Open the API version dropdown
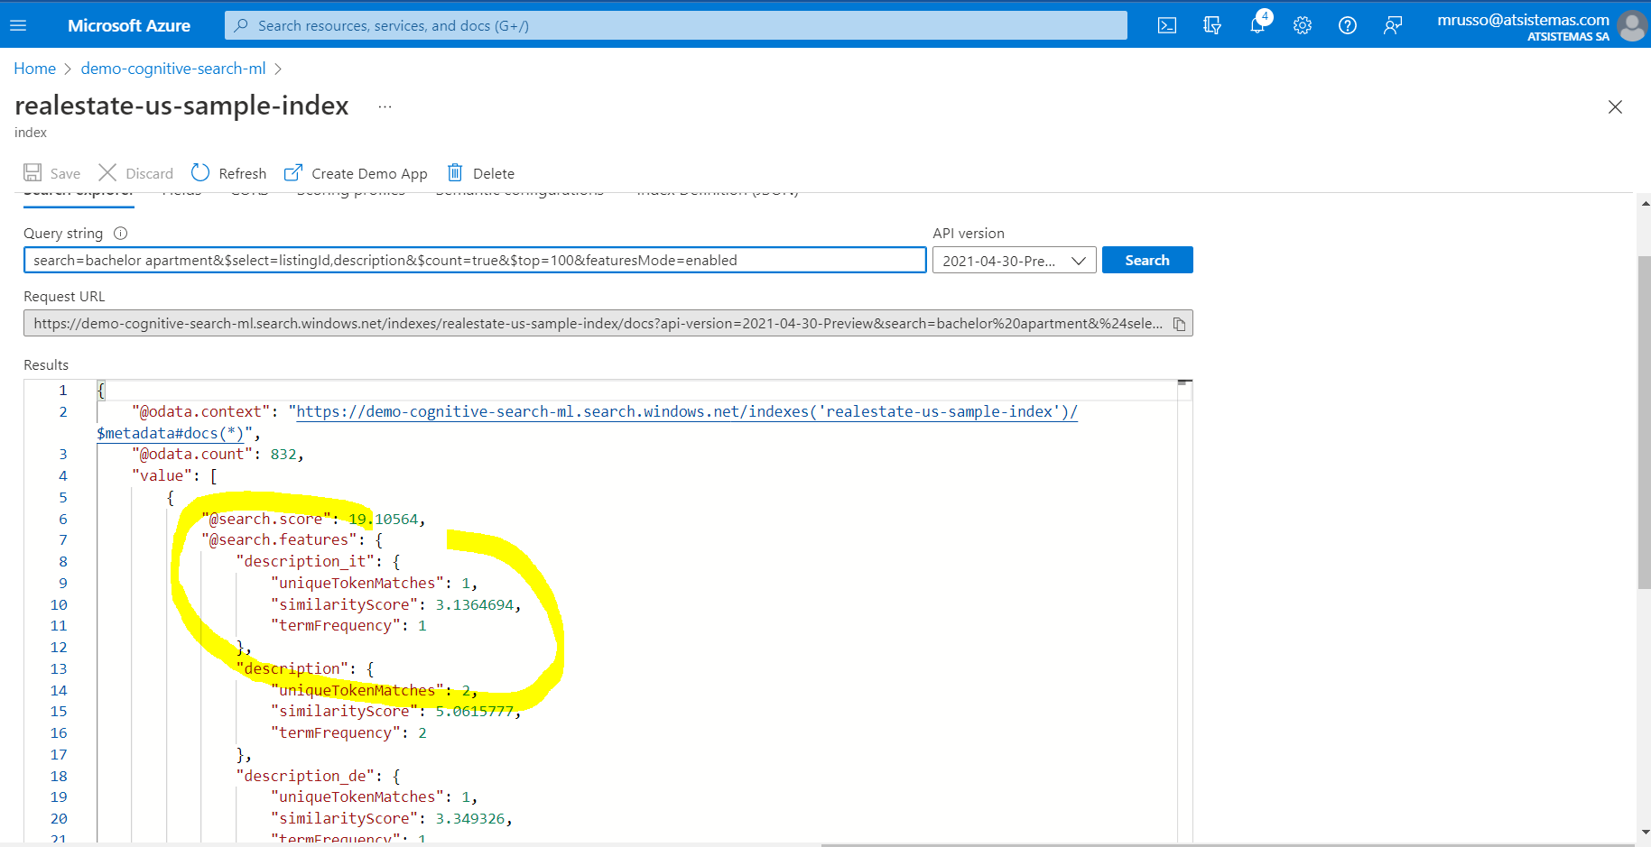 click(x=1014, y=261)
